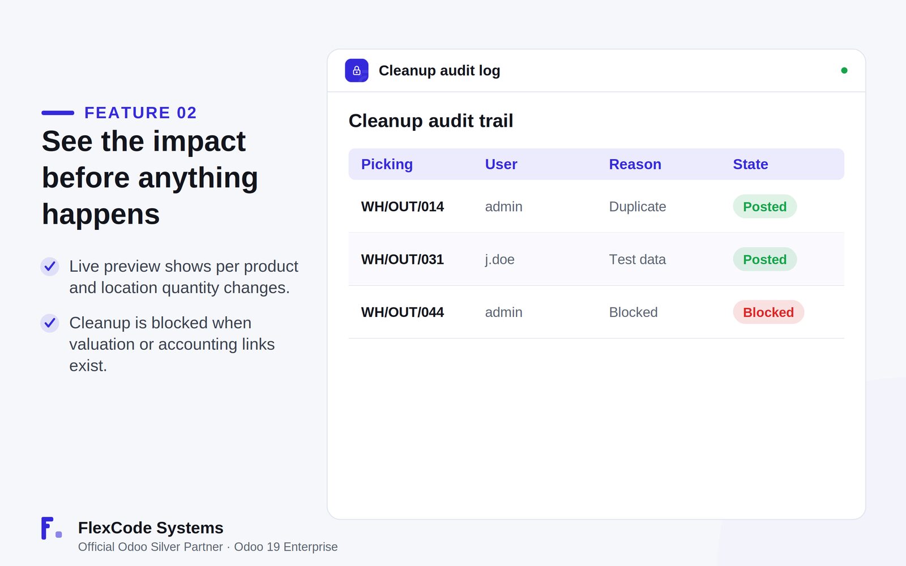Screen dimensions: 906x566
Task: Click the Test data reason cell
Action: point(638,259)
